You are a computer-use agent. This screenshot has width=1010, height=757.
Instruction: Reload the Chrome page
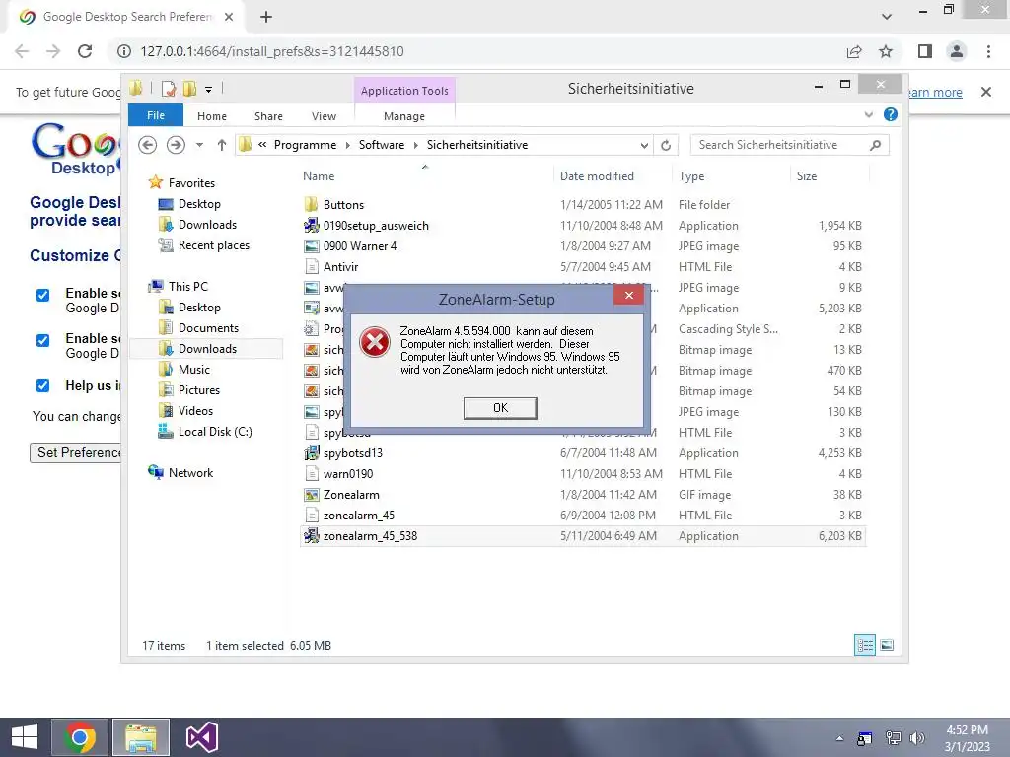(x=85, y=51)
